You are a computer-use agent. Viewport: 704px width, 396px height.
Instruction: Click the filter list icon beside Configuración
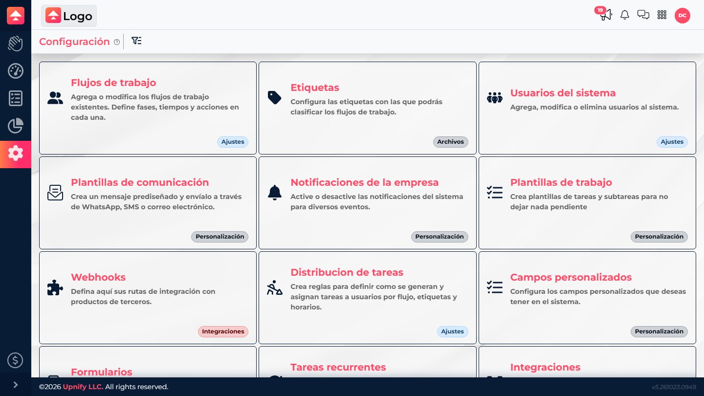(x=136, y=41)
